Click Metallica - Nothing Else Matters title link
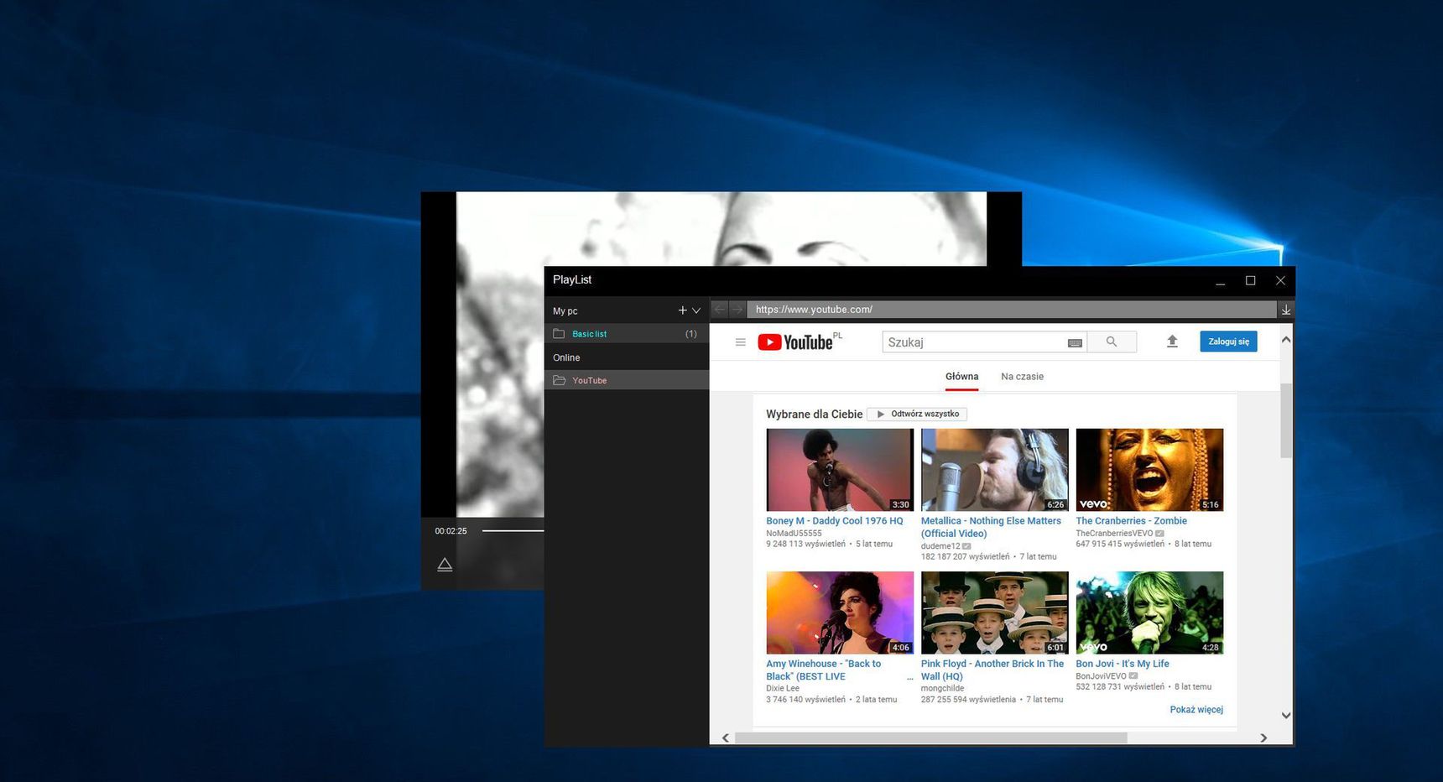The height and width of the screenshot is (782, 1443). pyautogui.click(x=991, y=527)
